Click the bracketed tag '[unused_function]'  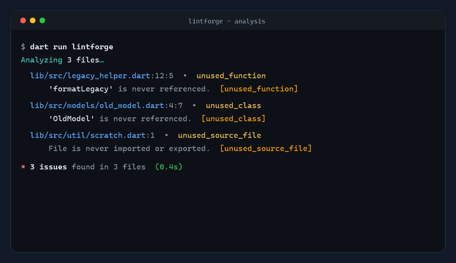(x=259, y=89)
